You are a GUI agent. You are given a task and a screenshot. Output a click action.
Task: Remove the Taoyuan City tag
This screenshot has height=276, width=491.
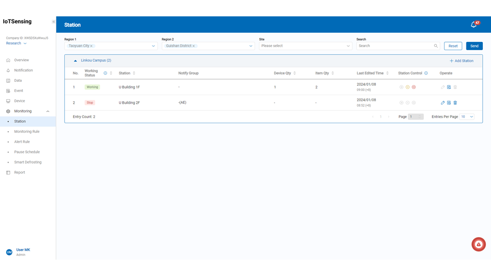(92, 46)
